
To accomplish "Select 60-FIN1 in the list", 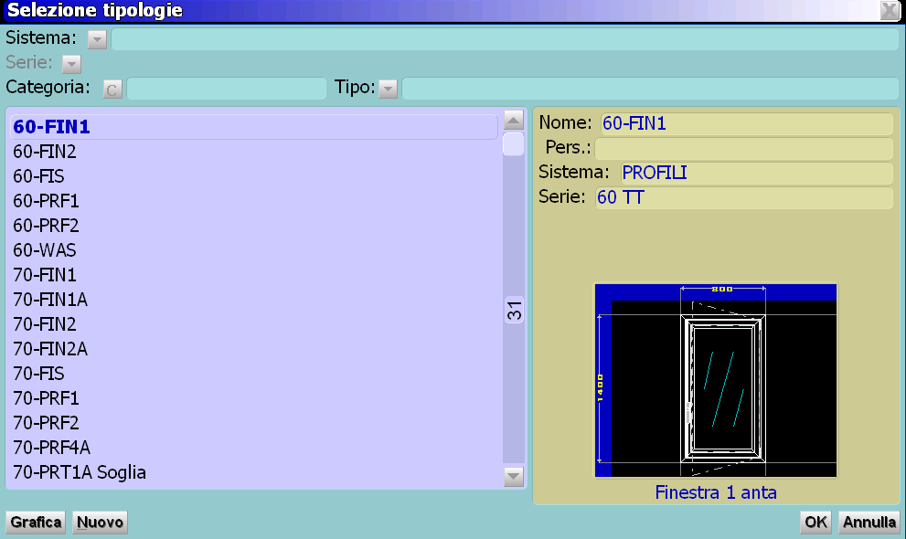I will tap(254, 126).
